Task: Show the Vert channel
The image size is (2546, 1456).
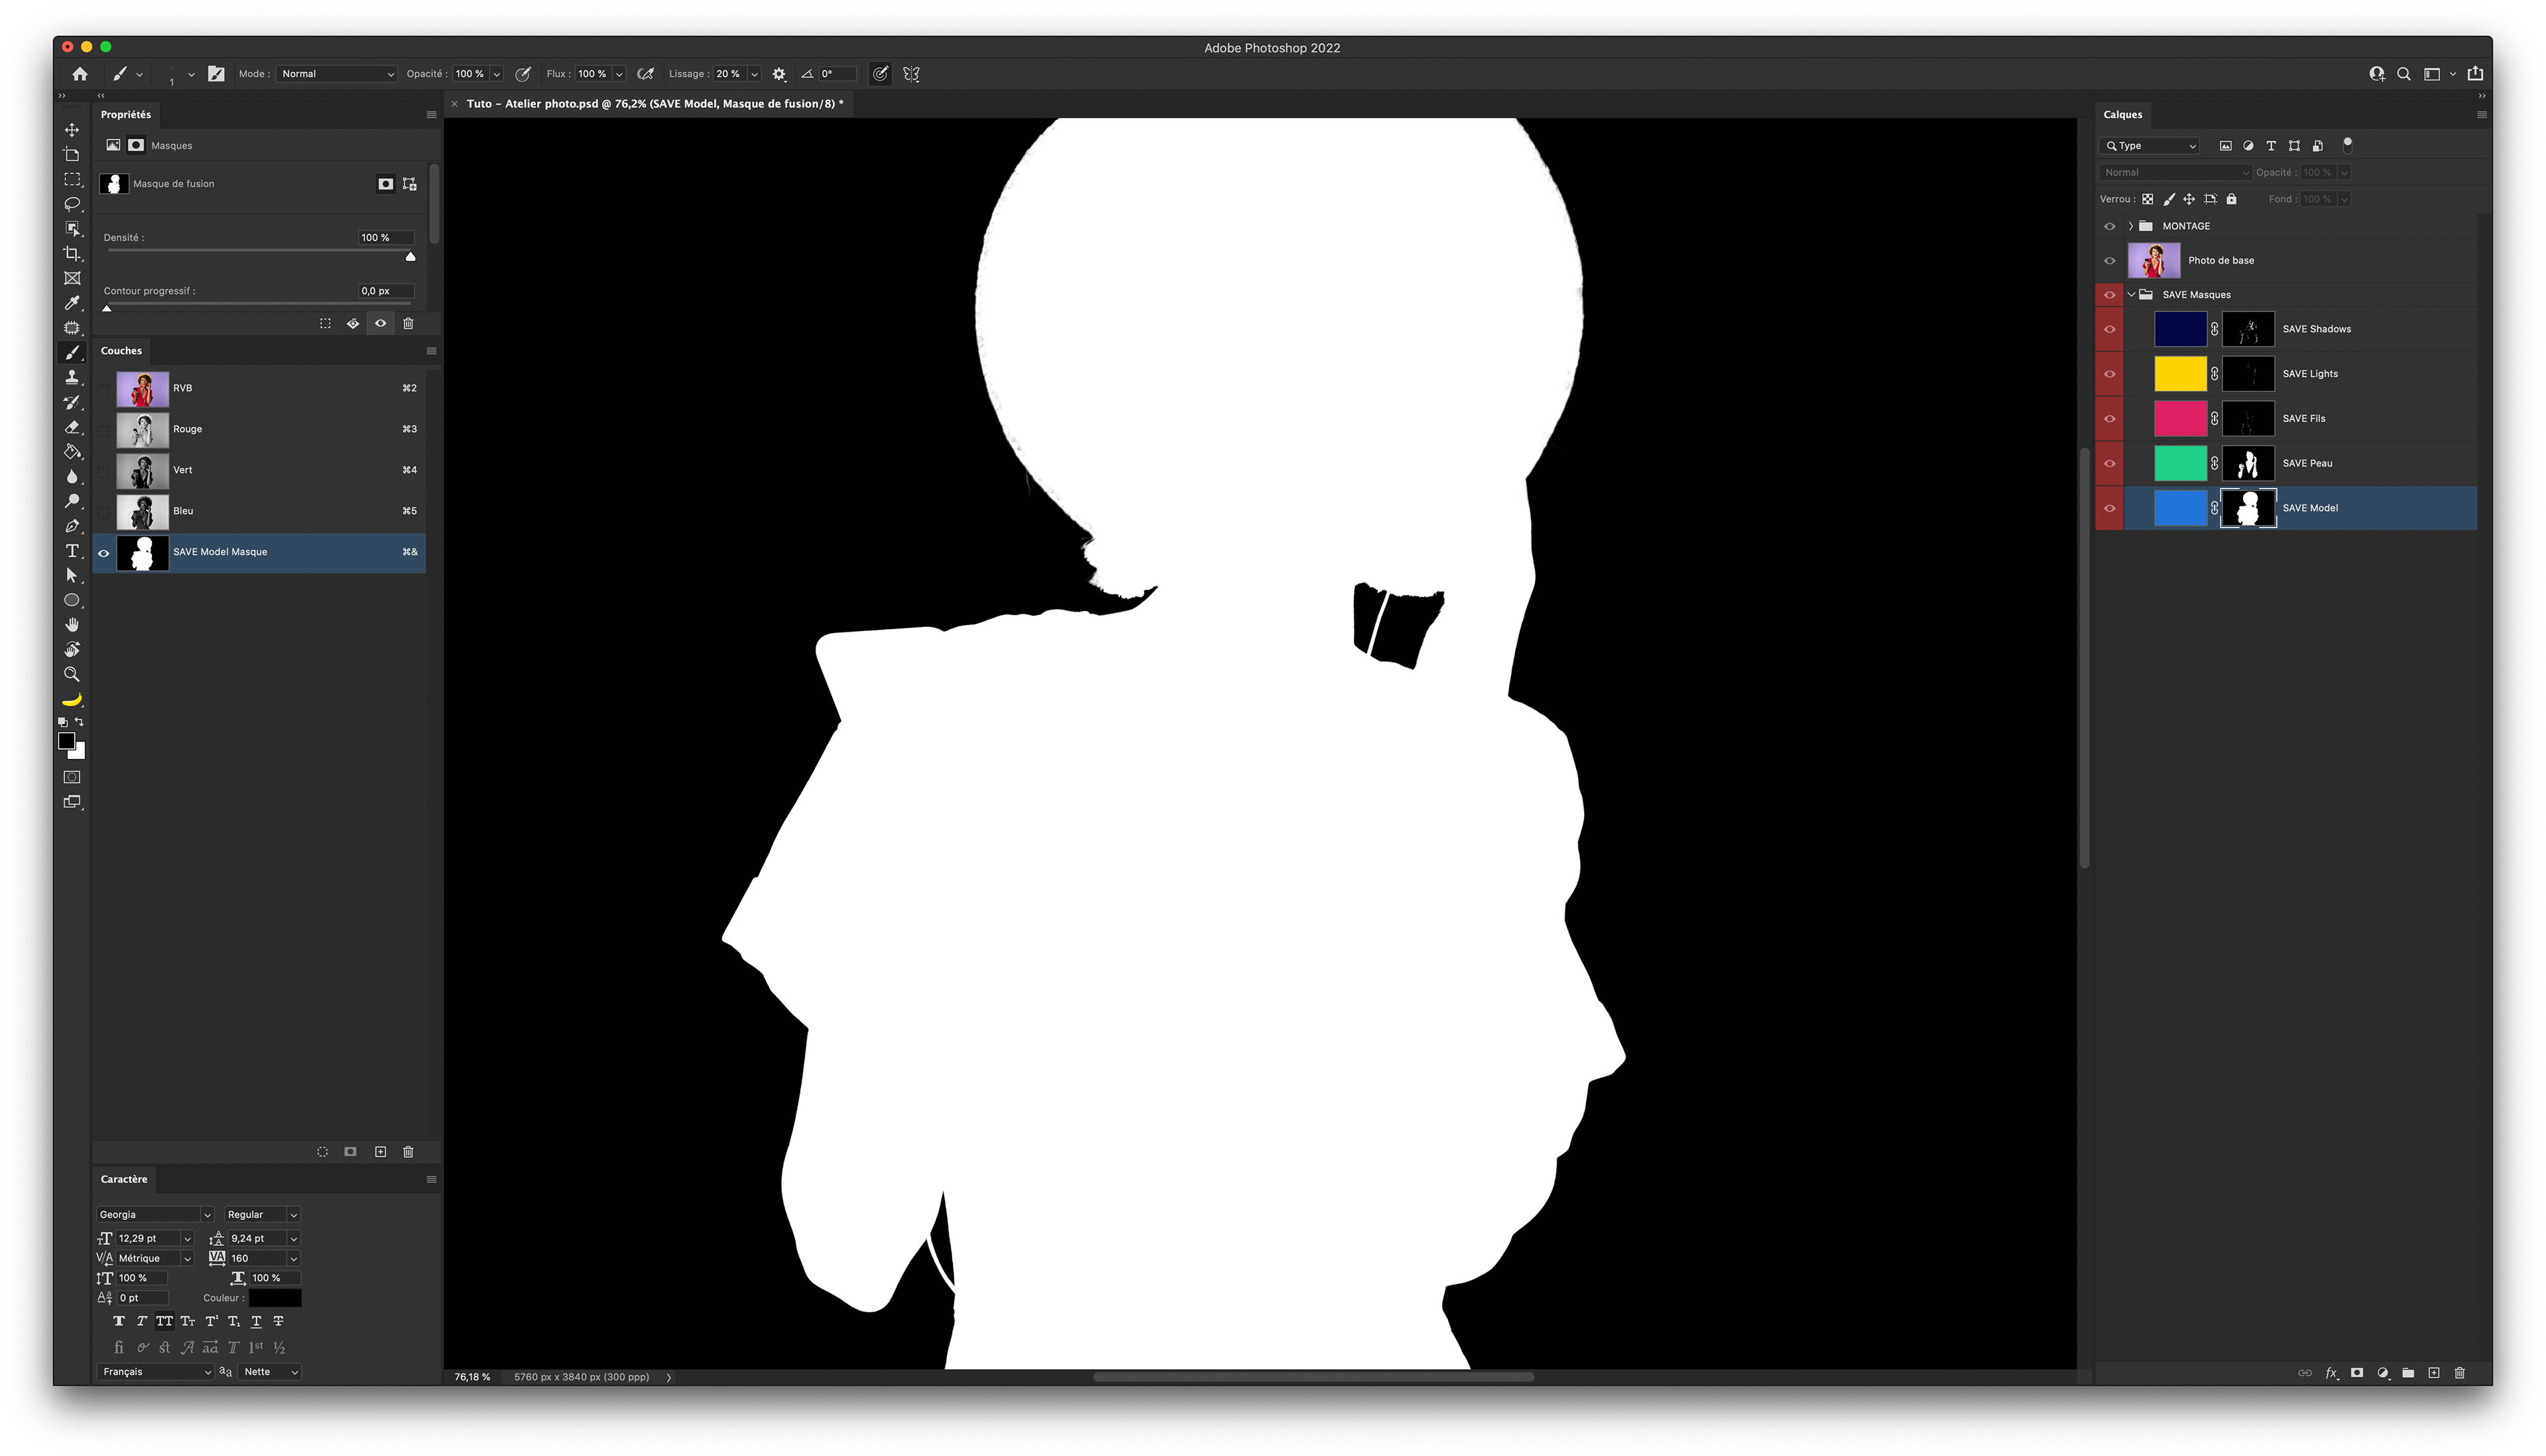Action: tap(104, 471)
